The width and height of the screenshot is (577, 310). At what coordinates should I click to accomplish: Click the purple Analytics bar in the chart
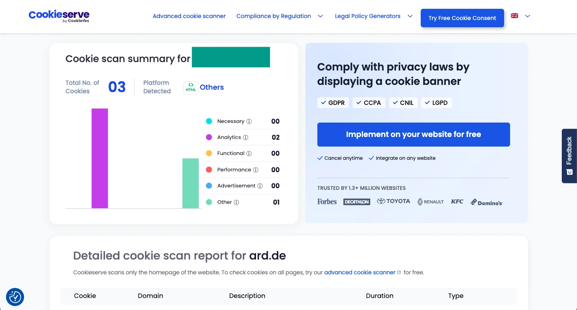pos(99,158)
